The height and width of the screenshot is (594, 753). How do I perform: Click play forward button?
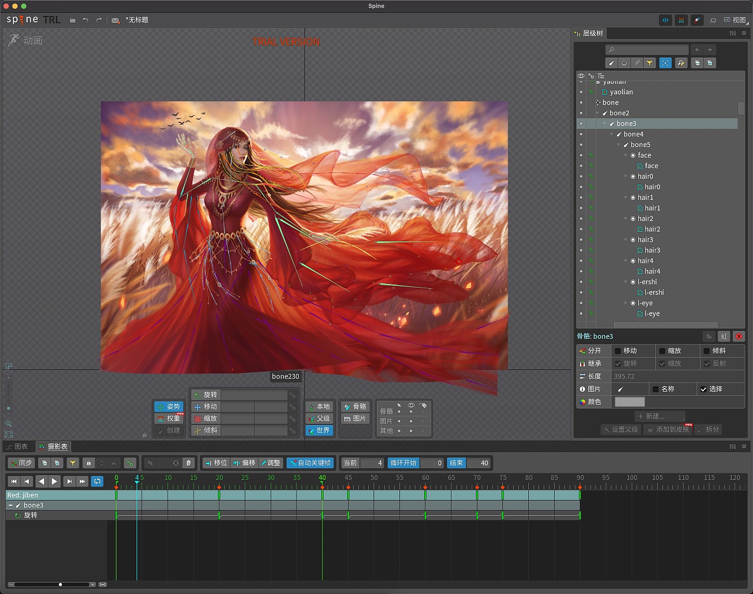tap(55, 481)
